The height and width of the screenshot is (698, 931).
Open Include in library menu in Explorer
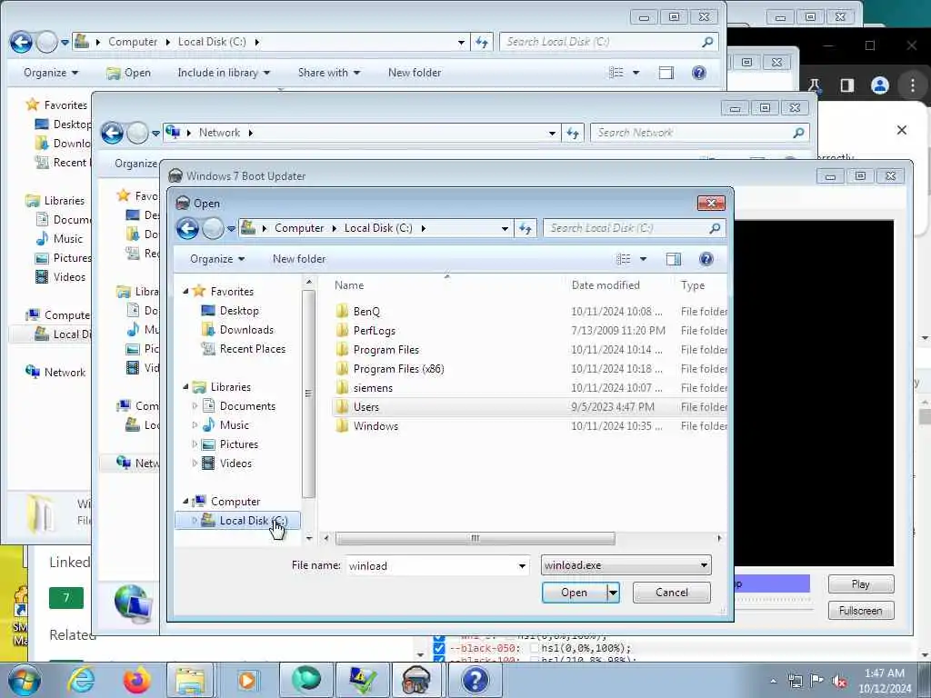[x=224, y=73]
